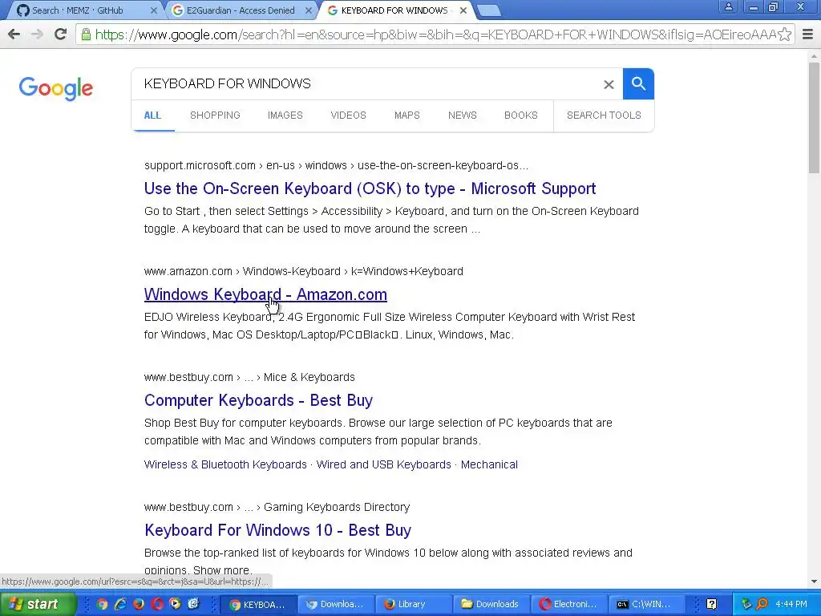The image size is (821, 616).
Task: Click the Google search text field
Action: coord(366,83)
